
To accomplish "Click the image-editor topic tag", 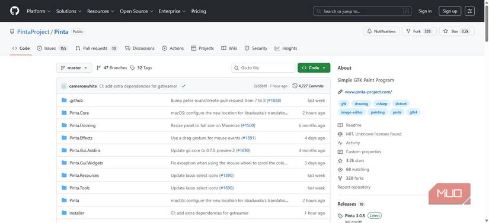I will click(351, 112).
